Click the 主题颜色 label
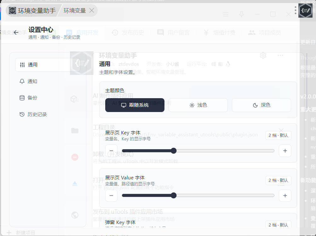This screenshot has height=236, width=316. (115, 91)
